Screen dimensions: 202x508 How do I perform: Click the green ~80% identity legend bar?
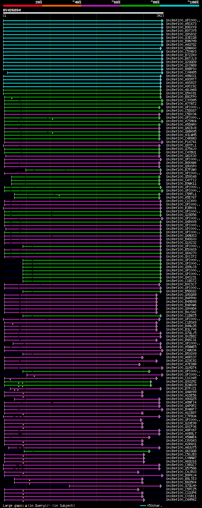[140, 5]
